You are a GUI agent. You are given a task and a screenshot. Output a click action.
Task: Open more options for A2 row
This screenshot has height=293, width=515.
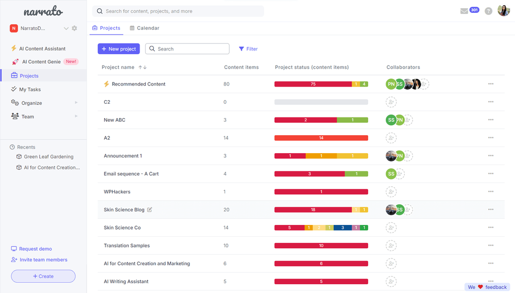coord(491,138)
